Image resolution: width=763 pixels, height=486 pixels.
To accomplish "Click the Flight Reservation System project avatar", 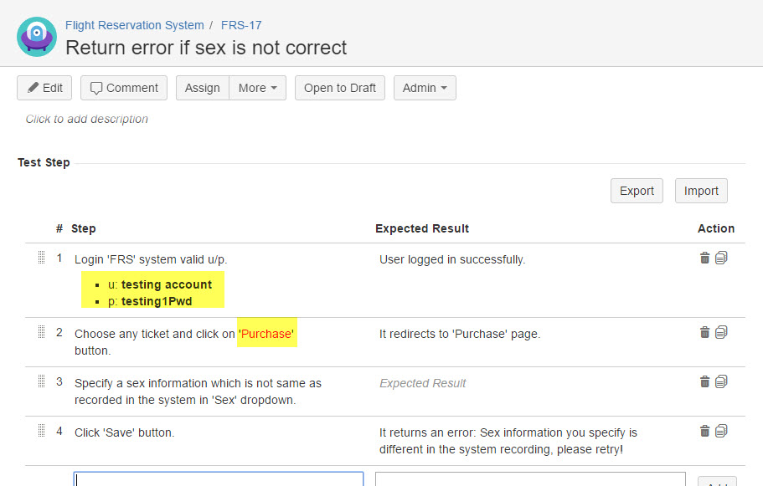I will point(37,37).
